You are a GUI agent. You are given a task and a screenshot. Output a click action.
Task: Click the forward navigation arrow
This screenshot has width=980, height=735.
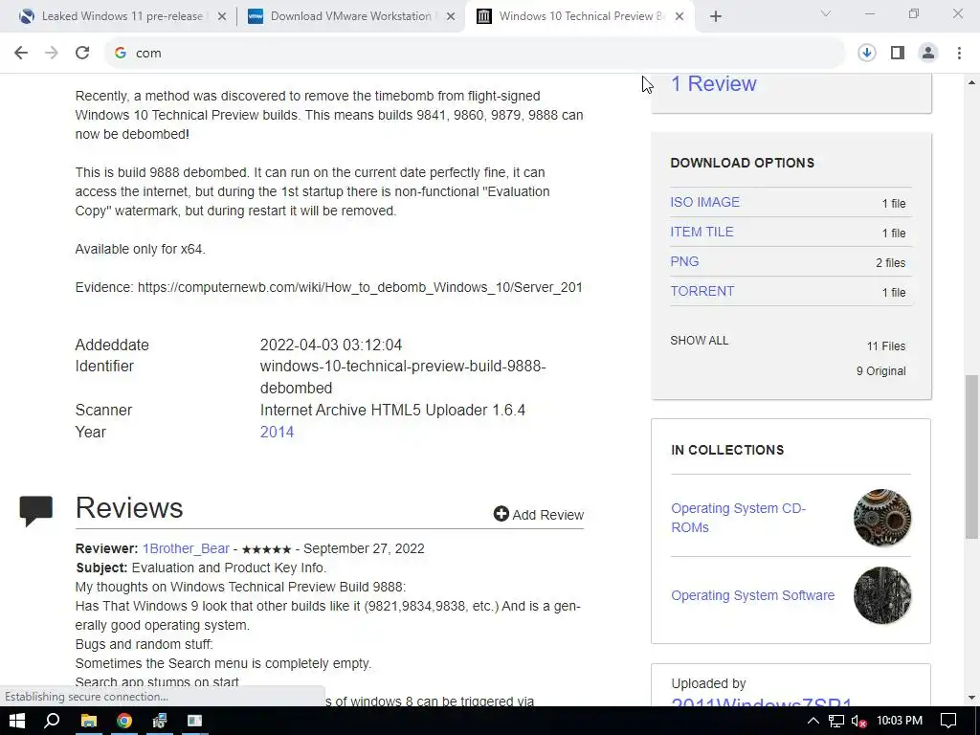click(52, 54)
